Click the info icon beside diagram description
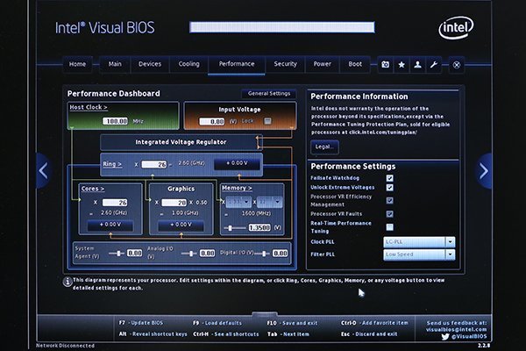The image size is (526, 351). pos(67,281)
